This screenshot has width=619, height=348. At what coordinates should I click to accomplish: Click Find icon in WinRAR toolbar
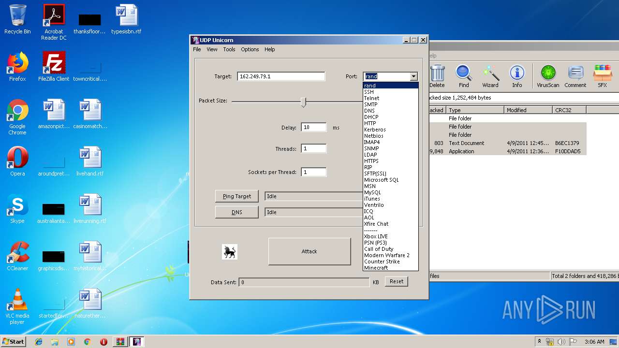tap(464, 76)
